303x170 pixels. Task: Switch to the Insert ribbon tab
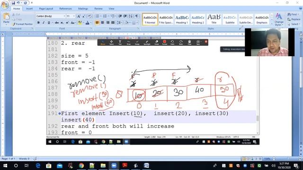(29, 8)
